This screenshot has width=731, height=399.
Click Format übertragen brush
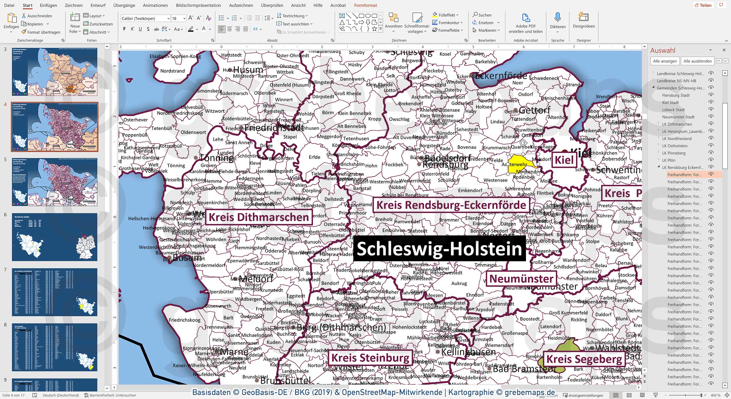24,32
